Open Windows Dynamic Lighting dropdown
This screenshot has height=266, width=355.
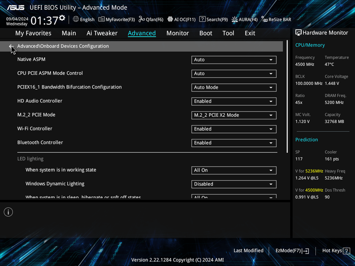coord(234,184)
